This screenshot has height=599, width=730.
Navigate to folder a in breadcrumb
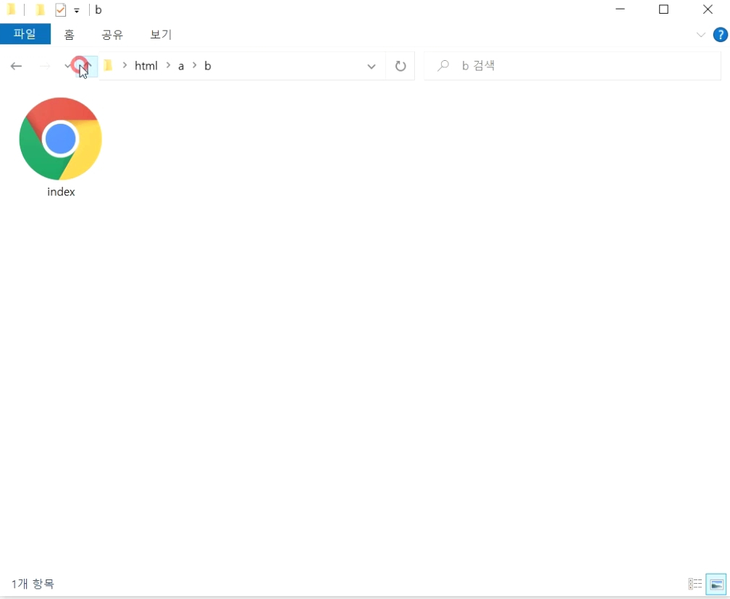tap(181, 66)
